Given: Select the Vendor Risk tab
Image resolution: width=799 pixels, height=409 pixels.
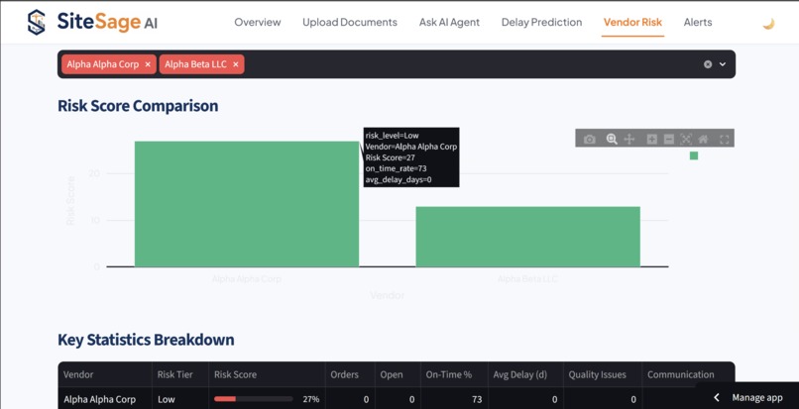Looking at the screenshot, I should coord(632,23).
